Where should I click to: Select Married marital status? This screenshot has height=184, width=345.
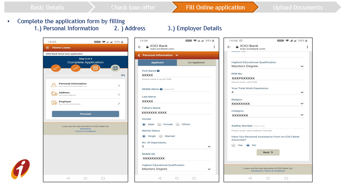[x=161, y=136]
